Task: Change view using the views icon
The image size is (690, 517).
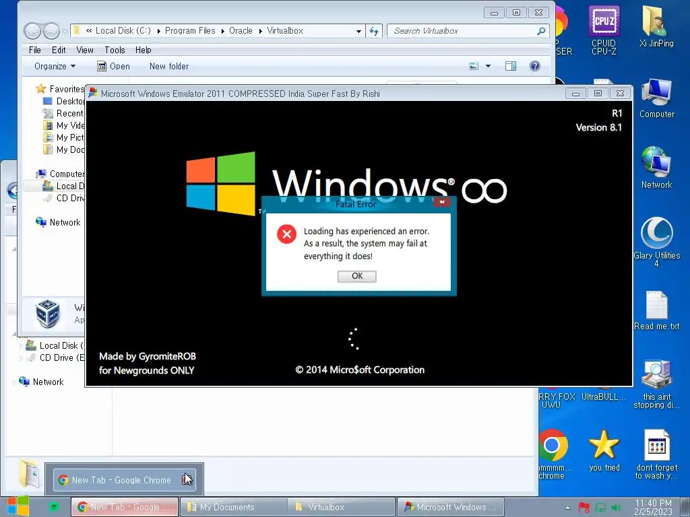Action: point(474,67)
